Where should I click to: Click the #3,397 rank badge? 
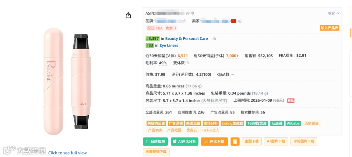(x=153, y=39)
